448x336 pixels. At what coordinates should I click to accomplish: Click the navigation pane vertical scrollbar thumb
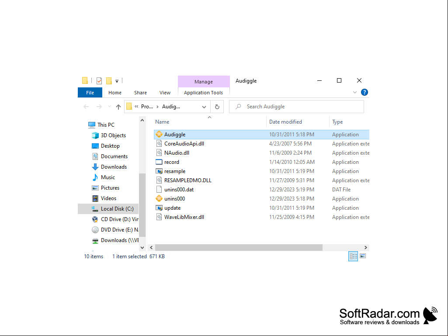click(142, 205)
